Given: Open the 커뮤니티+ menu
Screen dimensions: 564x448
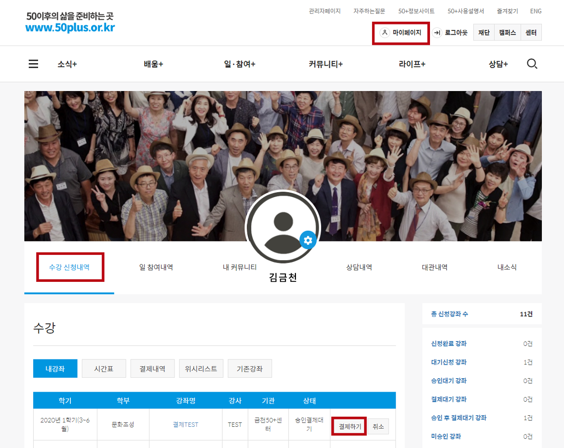Looking at the screenshot, I should (325, 64).
